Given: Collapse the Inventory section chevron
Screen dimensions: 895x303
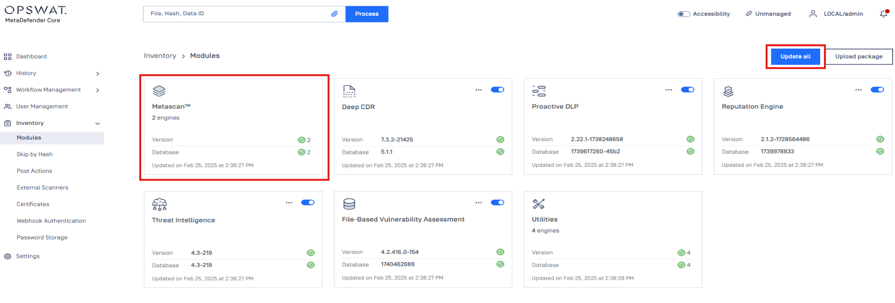Looking at the screenshot, I should tap(98, 124).
